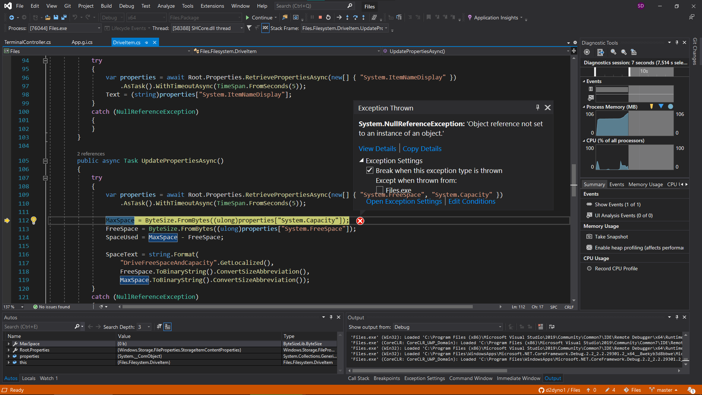Step Out with the up-arrow icon
The width and height of the screenshot is (702, 395).
pyautogui.click(x=363, y=18)
